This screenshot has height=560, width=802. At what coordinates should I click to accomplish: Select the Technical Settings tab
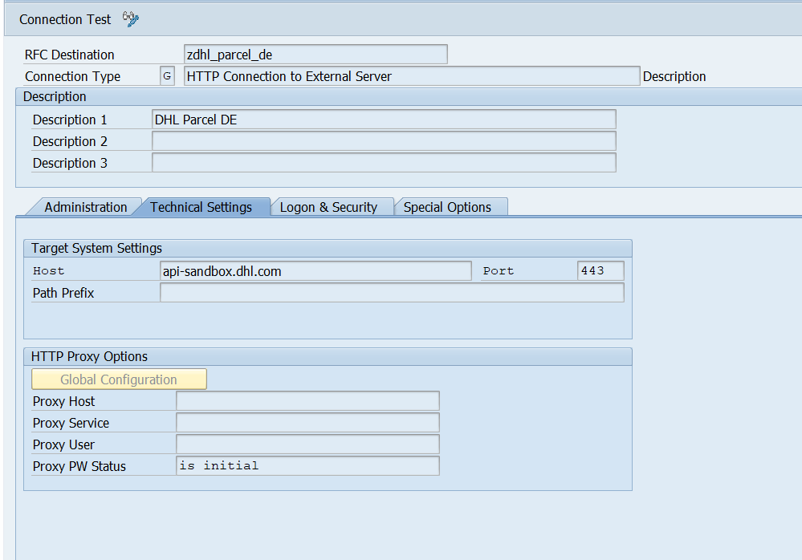point(201,207)
